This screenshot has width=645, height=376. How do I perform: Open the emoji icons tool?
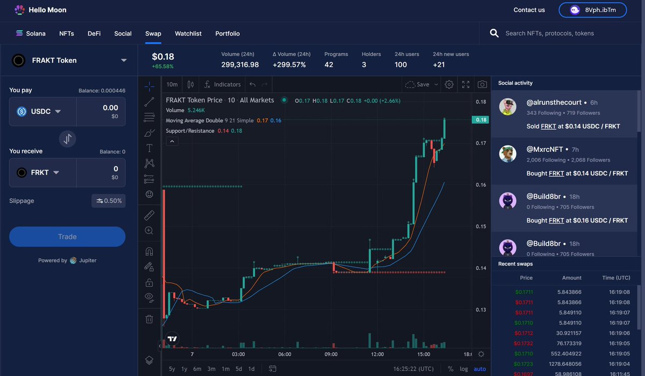(x=149, y=194)
